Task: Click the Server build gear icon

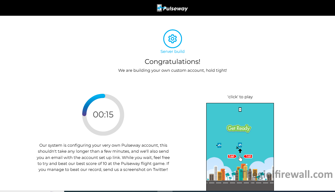Action: (x=173, y=39)
